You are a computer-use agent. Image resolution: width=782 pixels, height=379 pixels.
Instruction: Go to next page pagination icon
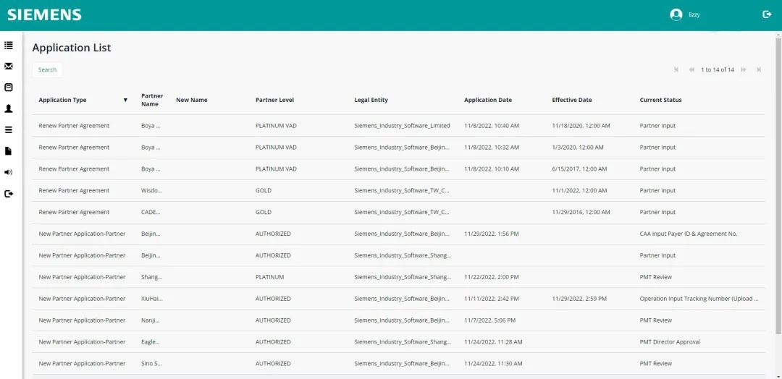(744, 69)
